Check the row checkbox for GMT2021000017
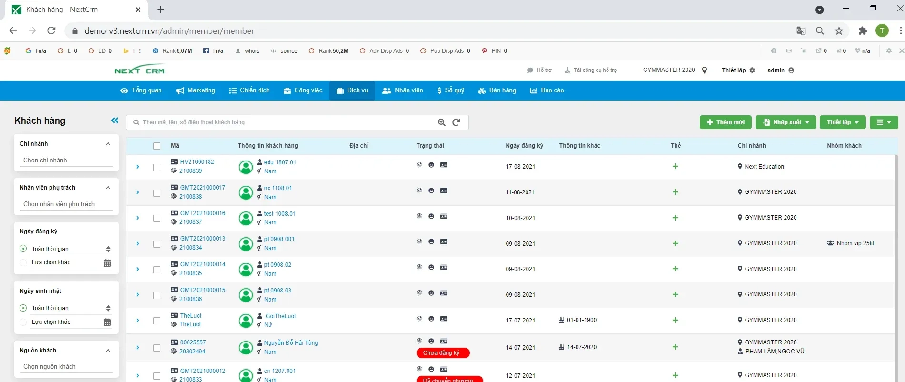 tap(157, 193)
